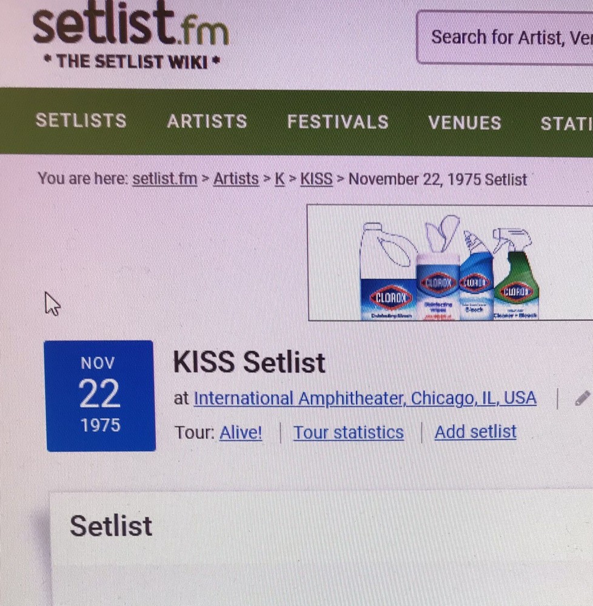Go to the KISS breadcrumb link
593x606 pixels.
pos(317,179)
